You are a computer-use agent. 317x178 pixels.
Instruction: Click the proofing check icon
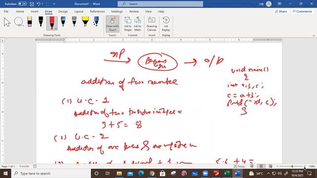[x=35, y=166]
